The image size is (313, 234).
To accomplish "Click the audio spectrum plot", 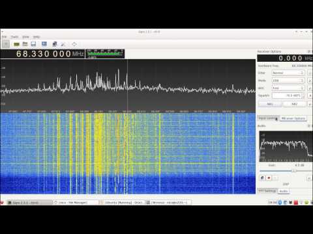I will [x=286, y=146].
